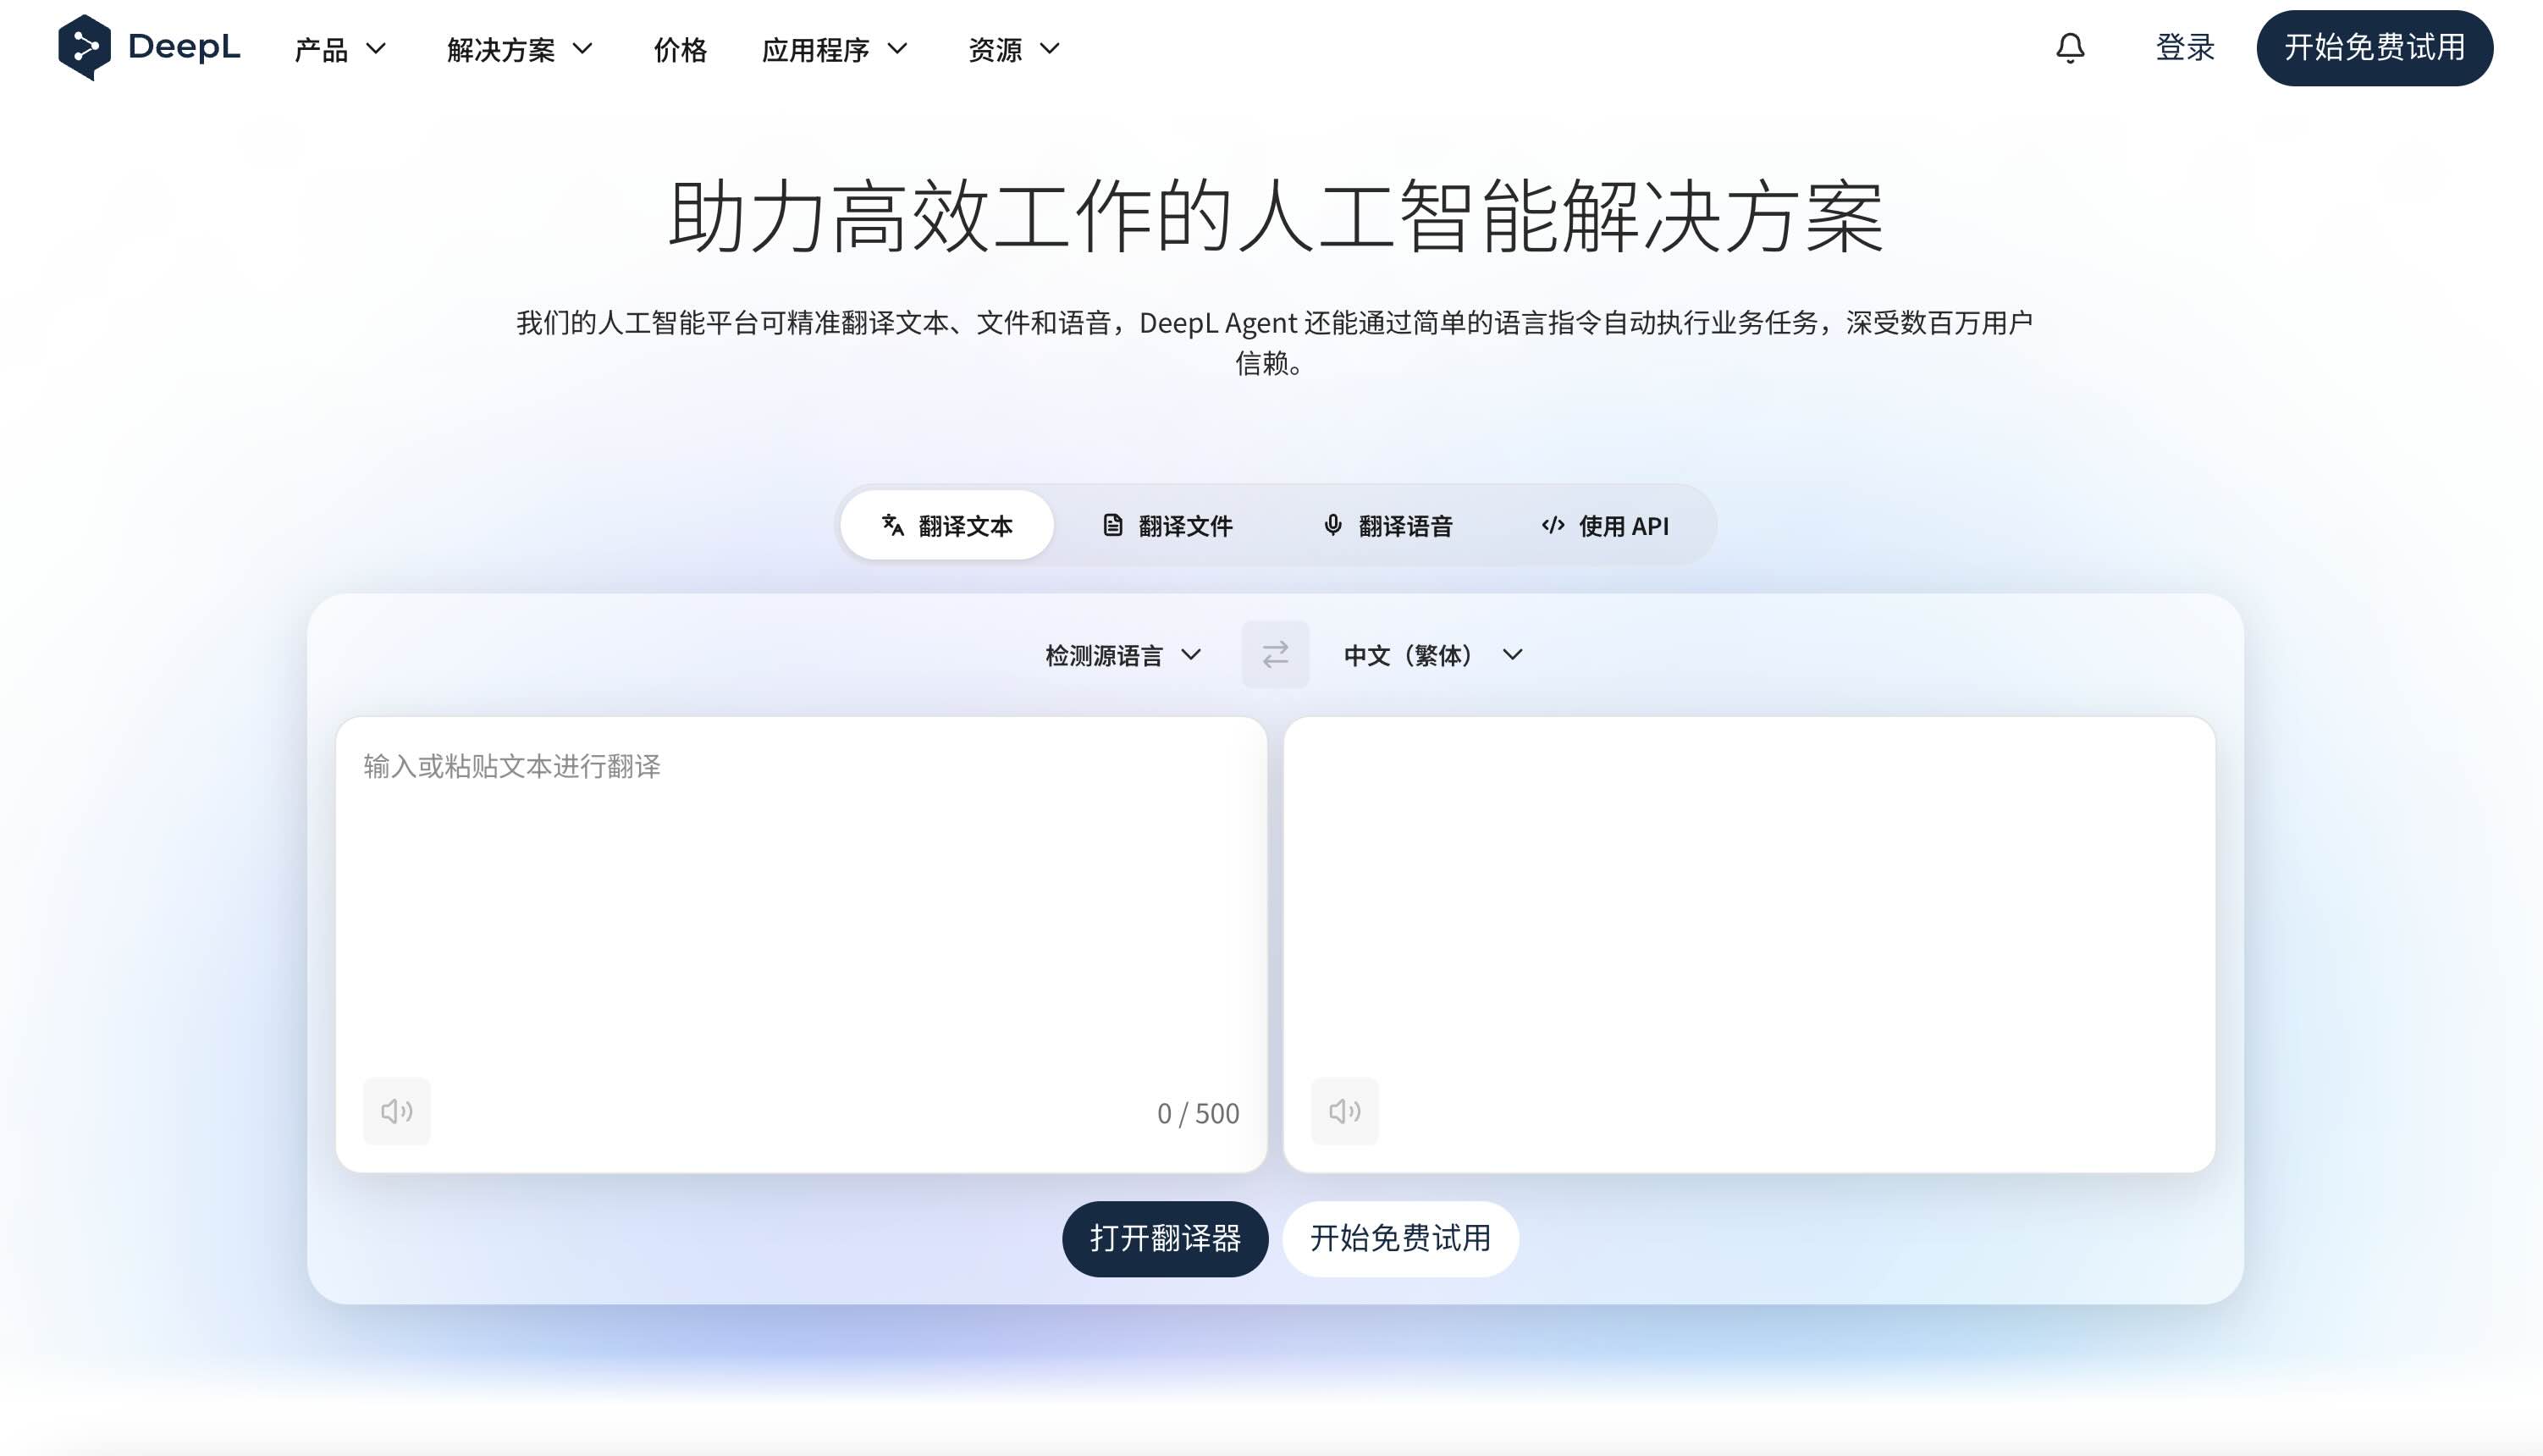Expand the 解决方案 navigation dropdown
The height and width of the screenshot is (1456, 2543).
(x=520, y=48)
